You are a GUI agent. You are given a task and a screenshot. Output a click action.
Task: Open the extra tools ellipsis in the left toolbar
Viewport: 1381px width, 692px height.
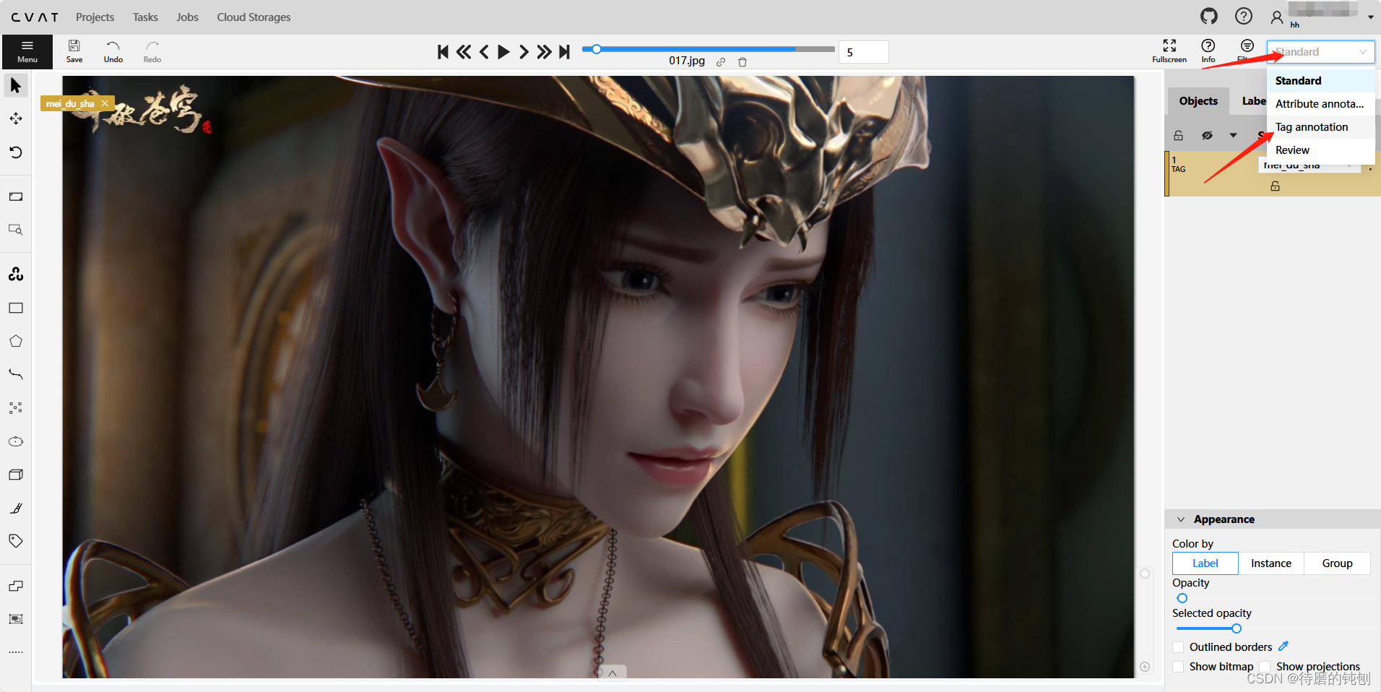pos(16,652)
